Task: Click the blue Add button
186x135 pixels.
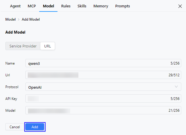Action: pos(35,127)
